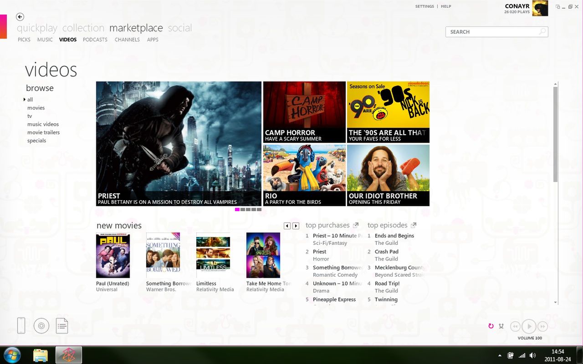Open Paul (Unrated) movie cover
The image size is (583, 364).
[113, 255]
